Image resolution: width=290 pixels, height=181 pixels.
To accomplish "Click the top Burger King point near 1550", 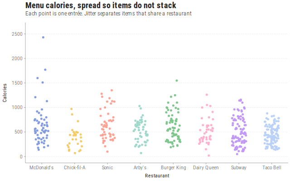I will (x=177, y=81).
